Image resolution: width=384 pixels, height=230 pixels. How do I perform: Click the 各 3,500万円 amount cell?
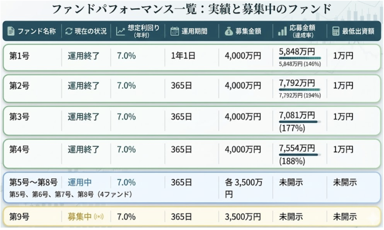[243, 188]
